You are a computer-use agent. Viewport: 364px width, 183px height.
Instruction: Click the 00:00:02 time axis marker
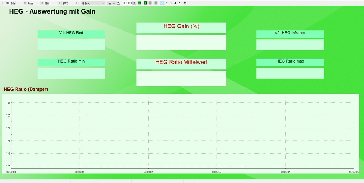(148, 172)
